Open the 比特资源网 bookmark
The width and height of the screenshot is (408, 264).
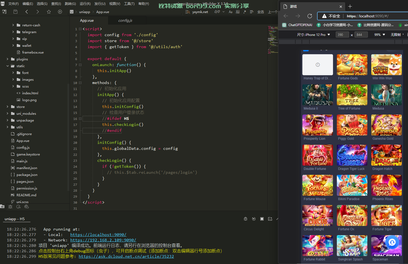375,25
